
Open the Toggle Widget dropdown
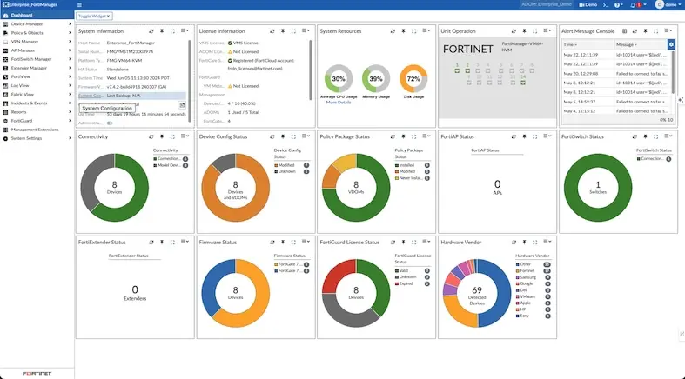click(x=95, y=16)
